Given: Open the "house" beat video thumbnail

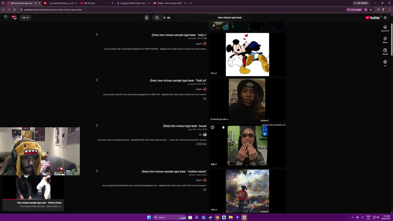Looking at the screenshot, I should pos(247,145).
